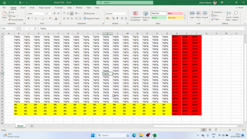This screenshot has width=247, height=139.
Task: Center text horizontally
Action: pos(68,19)
